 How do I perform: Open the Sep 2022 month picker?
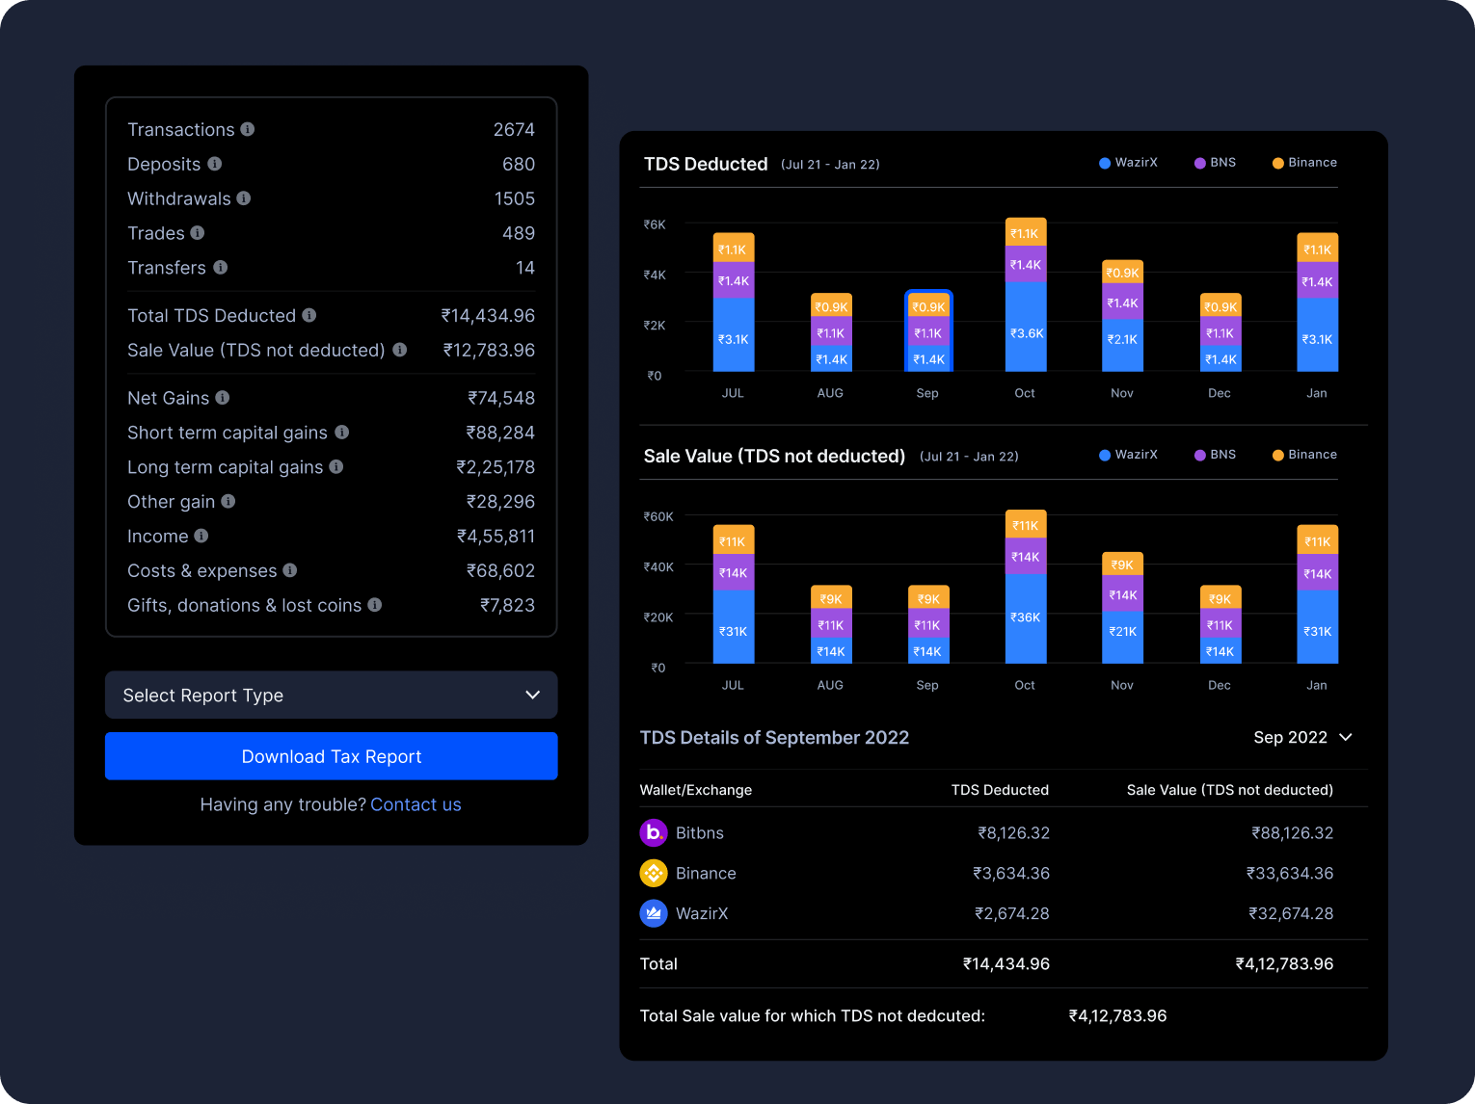click(1302, 737)
